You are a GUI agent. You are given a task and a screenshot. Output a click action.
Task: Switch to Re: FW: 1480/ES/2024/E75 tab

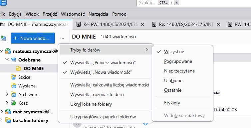point(110,24)
